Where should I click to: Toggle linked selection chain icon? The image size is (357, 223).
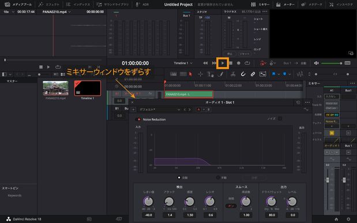pyautogui.click(x=253, y=74)
